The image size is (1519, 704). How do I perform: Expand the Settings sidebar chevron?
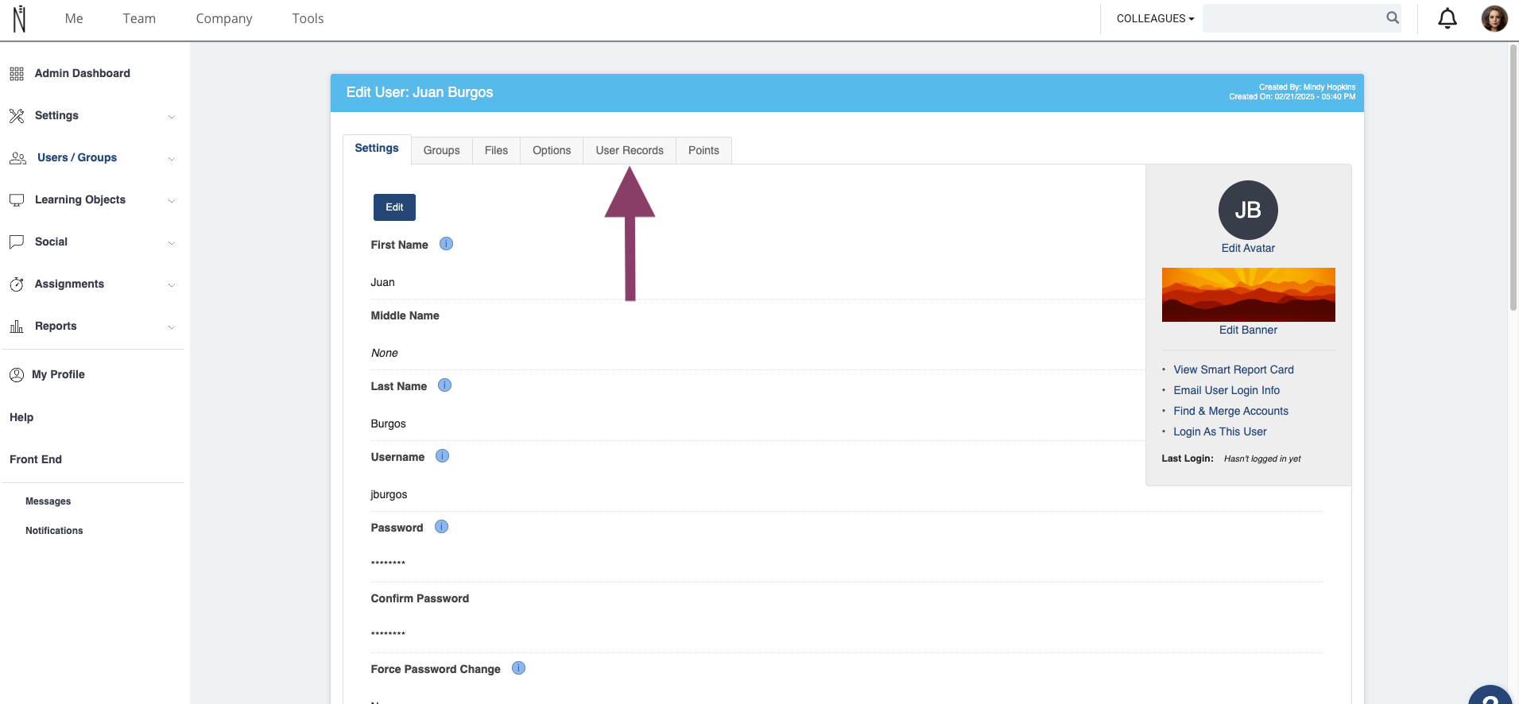[x=172, y=117]
